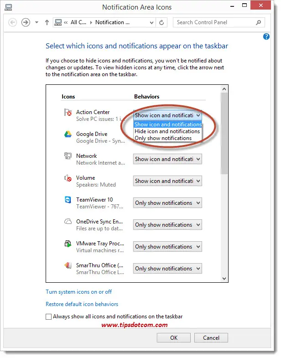Minimize the Notification Area Icons window
The image size is (281, 358).
[232, 6]
